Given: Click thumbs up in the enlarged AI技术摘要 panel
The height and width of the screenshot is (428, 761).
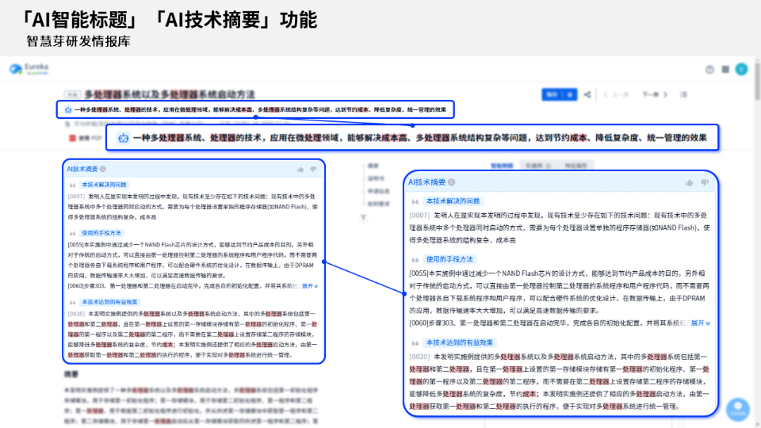Looking at the screenshot, I should pyautogui.click(x=689, y=182).
